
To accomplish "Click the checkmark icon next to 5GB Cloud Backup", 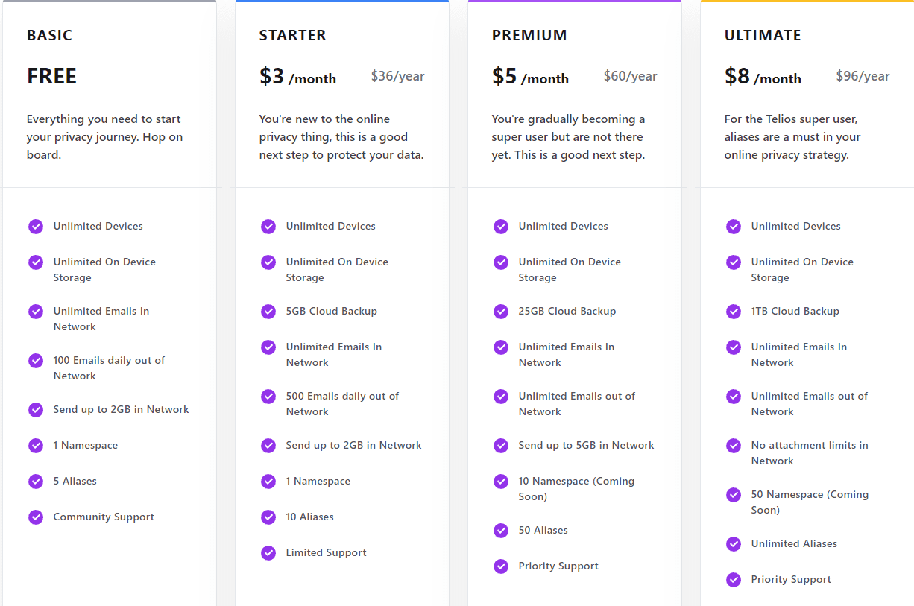I will (268, 312).
